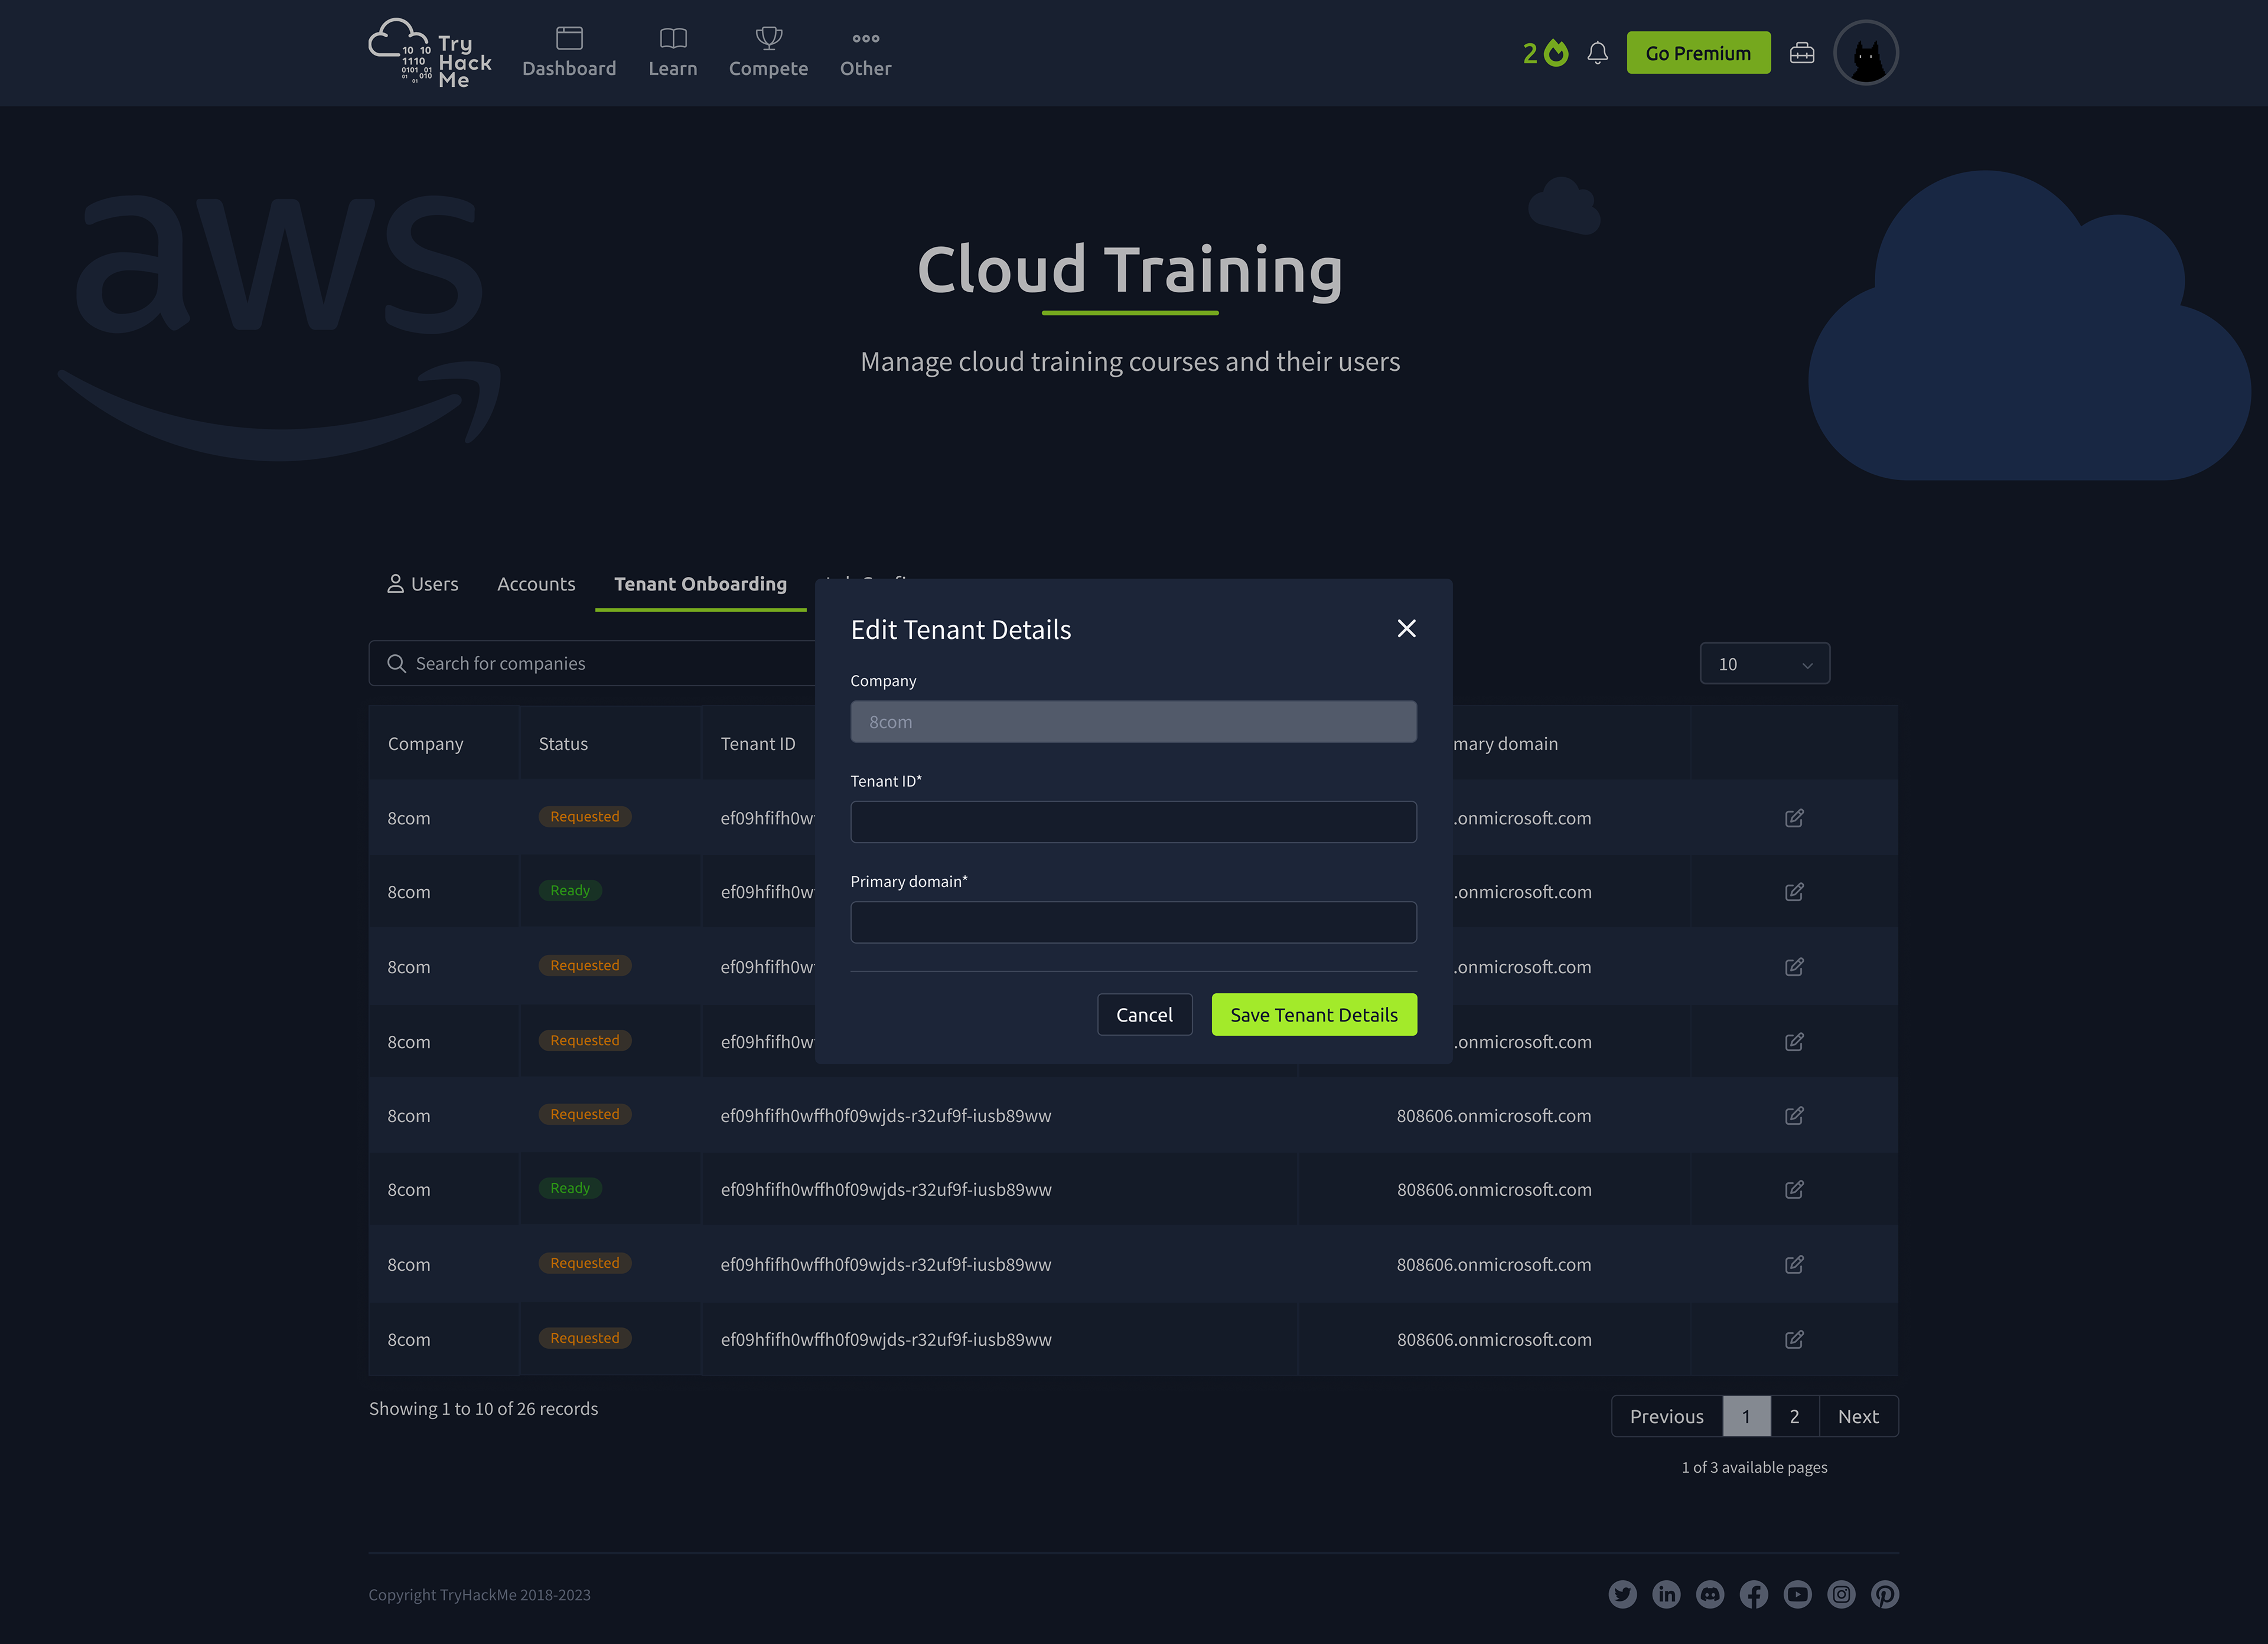The image size is (2268, 1644).
Task: Select the Tenant Onboarding tab
Action: click(700, 584)
